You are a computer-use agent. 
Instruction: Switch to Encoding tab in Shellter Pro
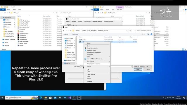coord(80,21)
